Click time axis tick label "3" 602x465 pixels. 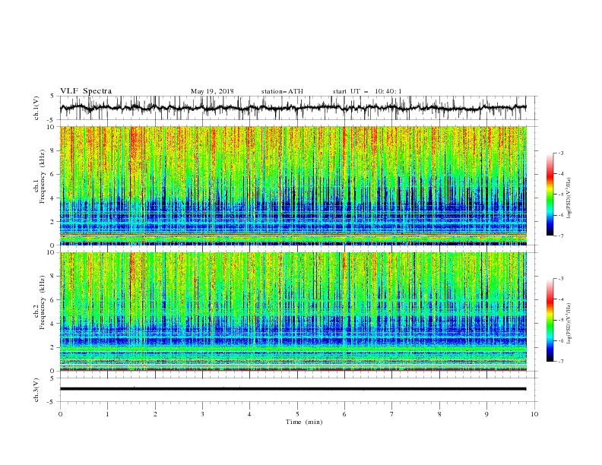pyautogui.click(x=202, y=414)
